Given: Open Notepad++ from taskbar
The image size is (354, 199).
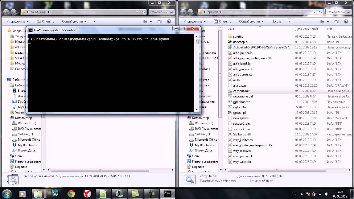Looking at the screenshot, I should pos(103,193).
